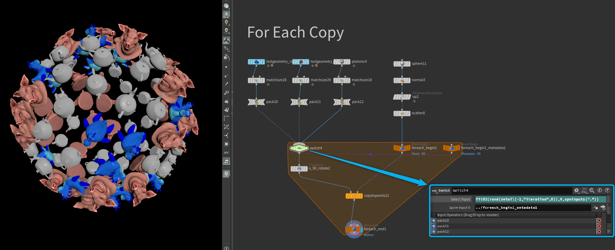Open stereo glasses visibility dropdown
The height and width of the screenshot is (250, 615).
(226, 48)
